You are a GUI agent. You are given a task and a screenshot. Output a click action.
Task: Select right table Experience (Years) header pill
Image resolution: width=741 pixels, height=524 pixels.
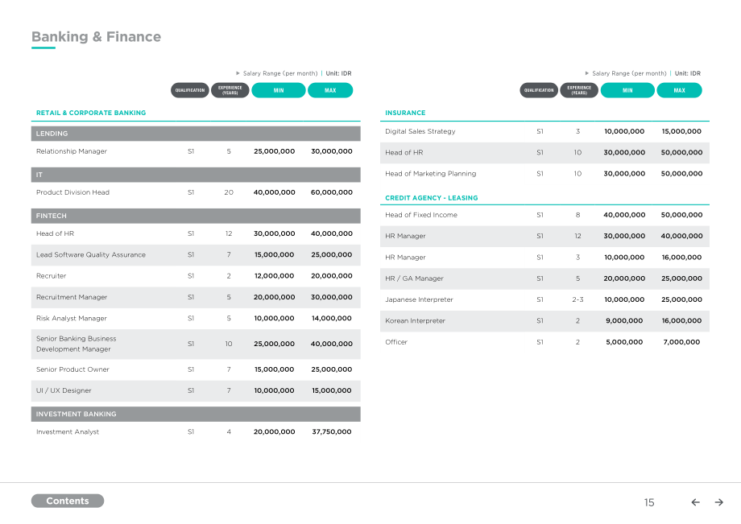(579, 90)
